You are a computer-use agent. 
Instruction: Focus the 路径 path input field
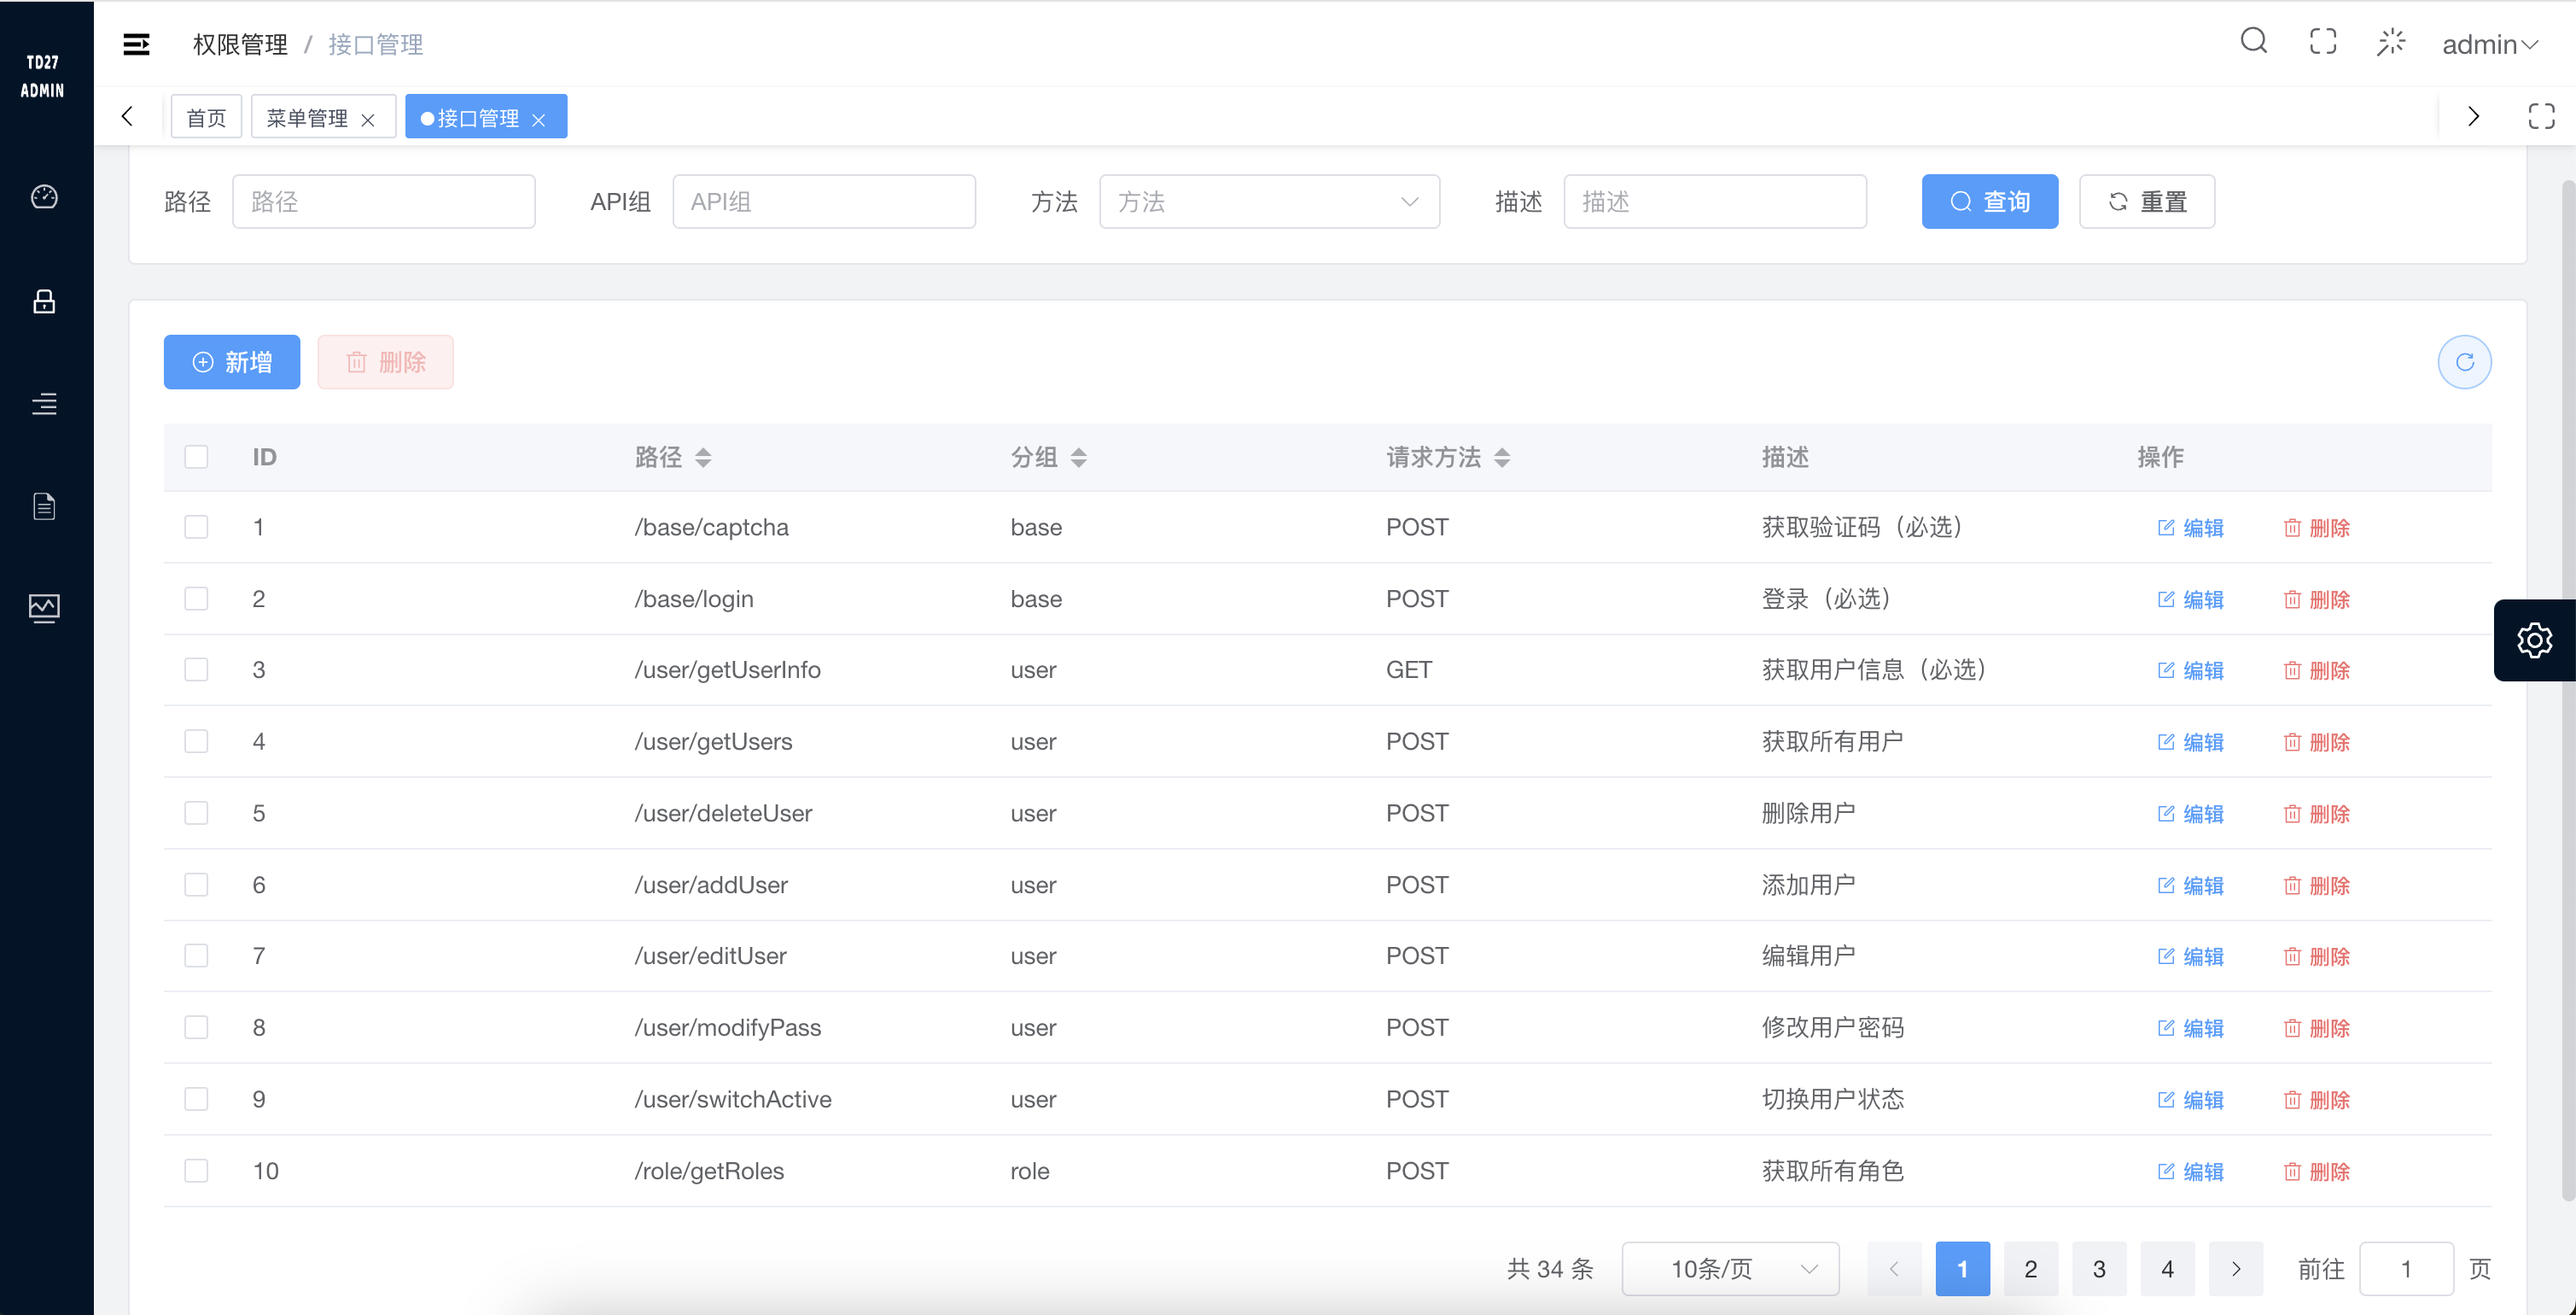click(x=384, y=202)
